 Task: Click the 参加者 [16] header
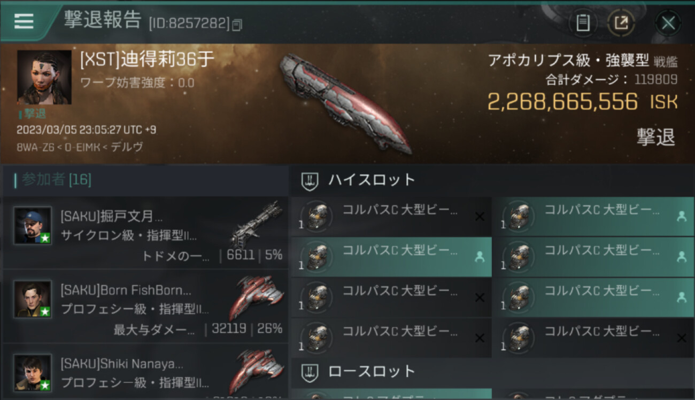tap(53, 180)
